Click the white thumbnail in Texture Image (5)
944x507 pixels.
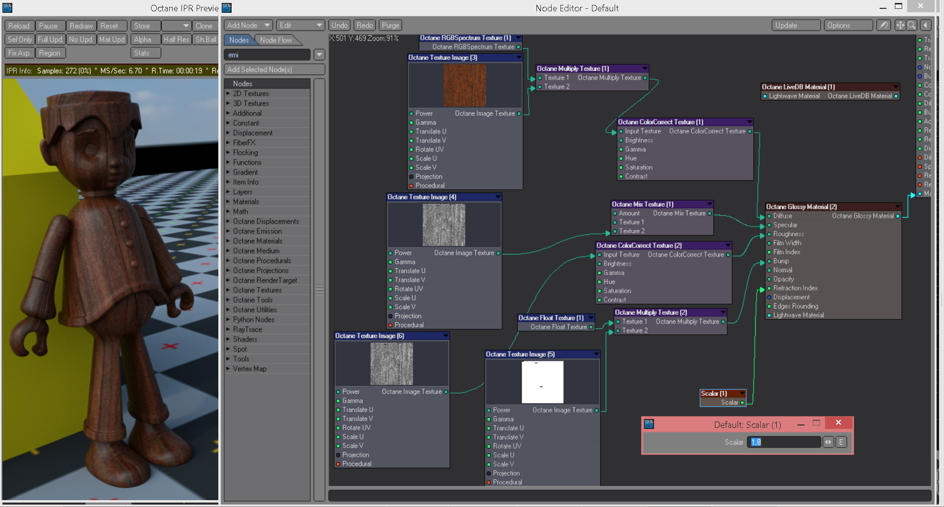point(542,382)
